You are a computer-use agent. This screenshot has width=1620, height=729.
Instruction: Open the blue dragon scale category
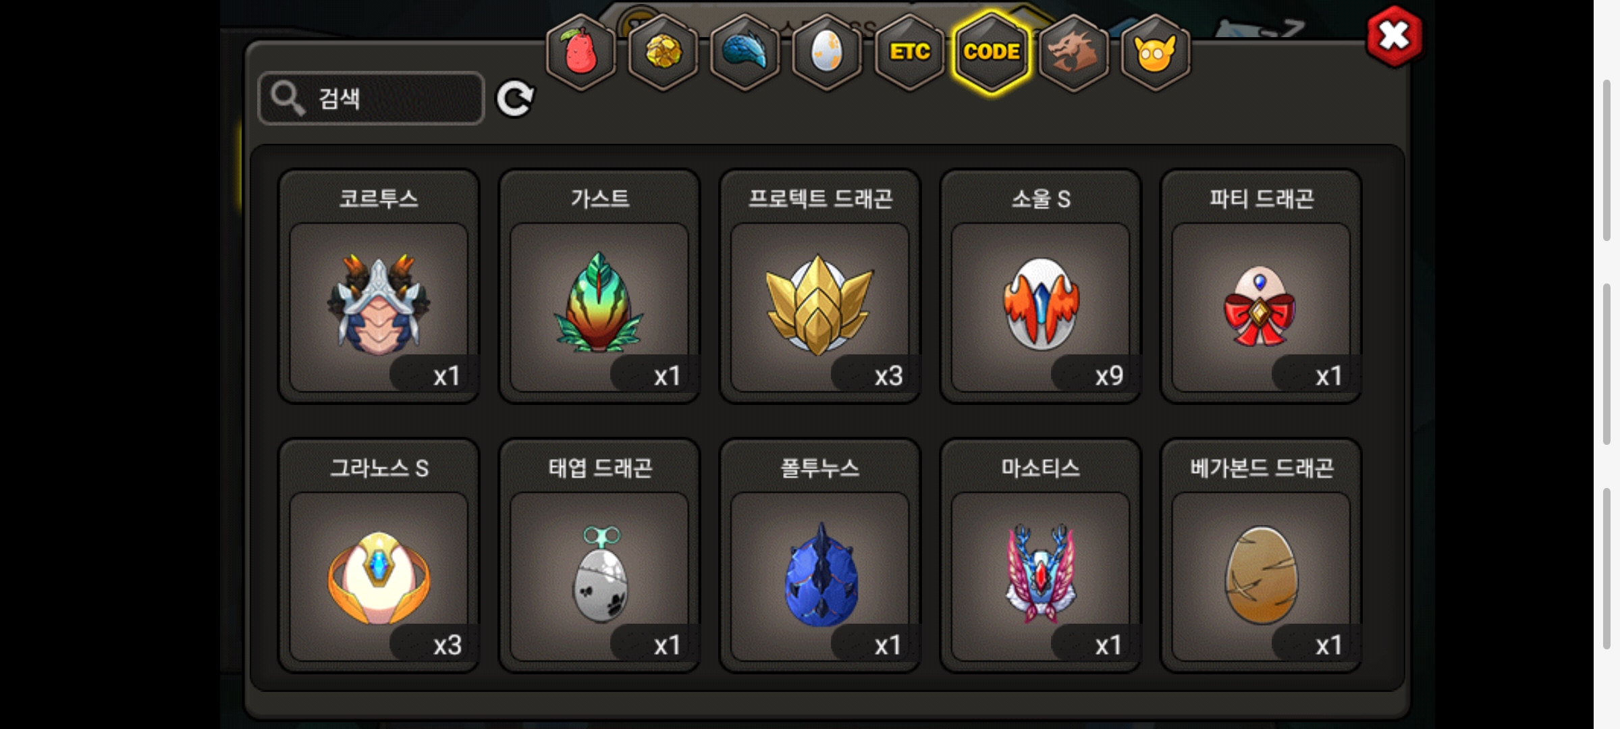[x=745, y=53]
